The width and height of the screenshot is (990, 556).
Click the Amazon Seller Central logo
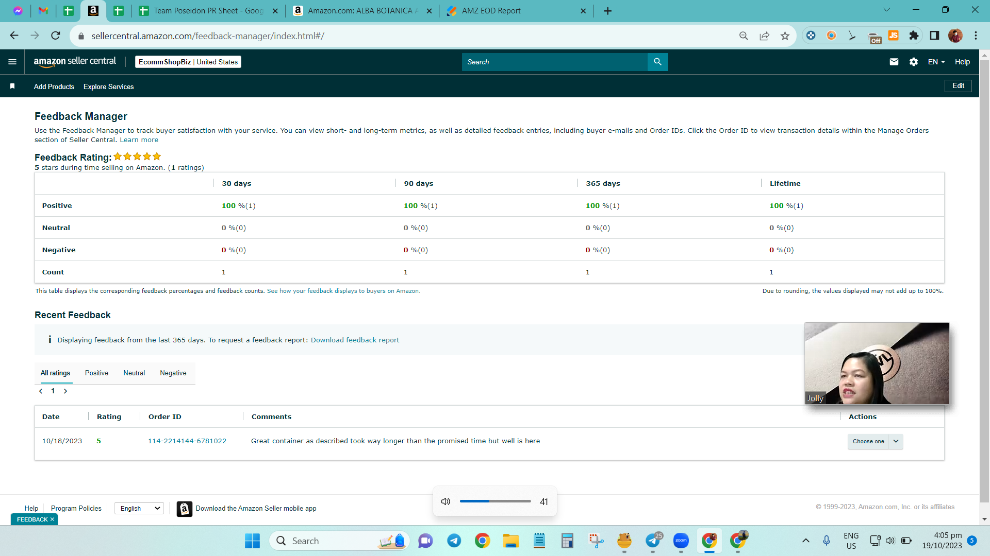(75, 62)
